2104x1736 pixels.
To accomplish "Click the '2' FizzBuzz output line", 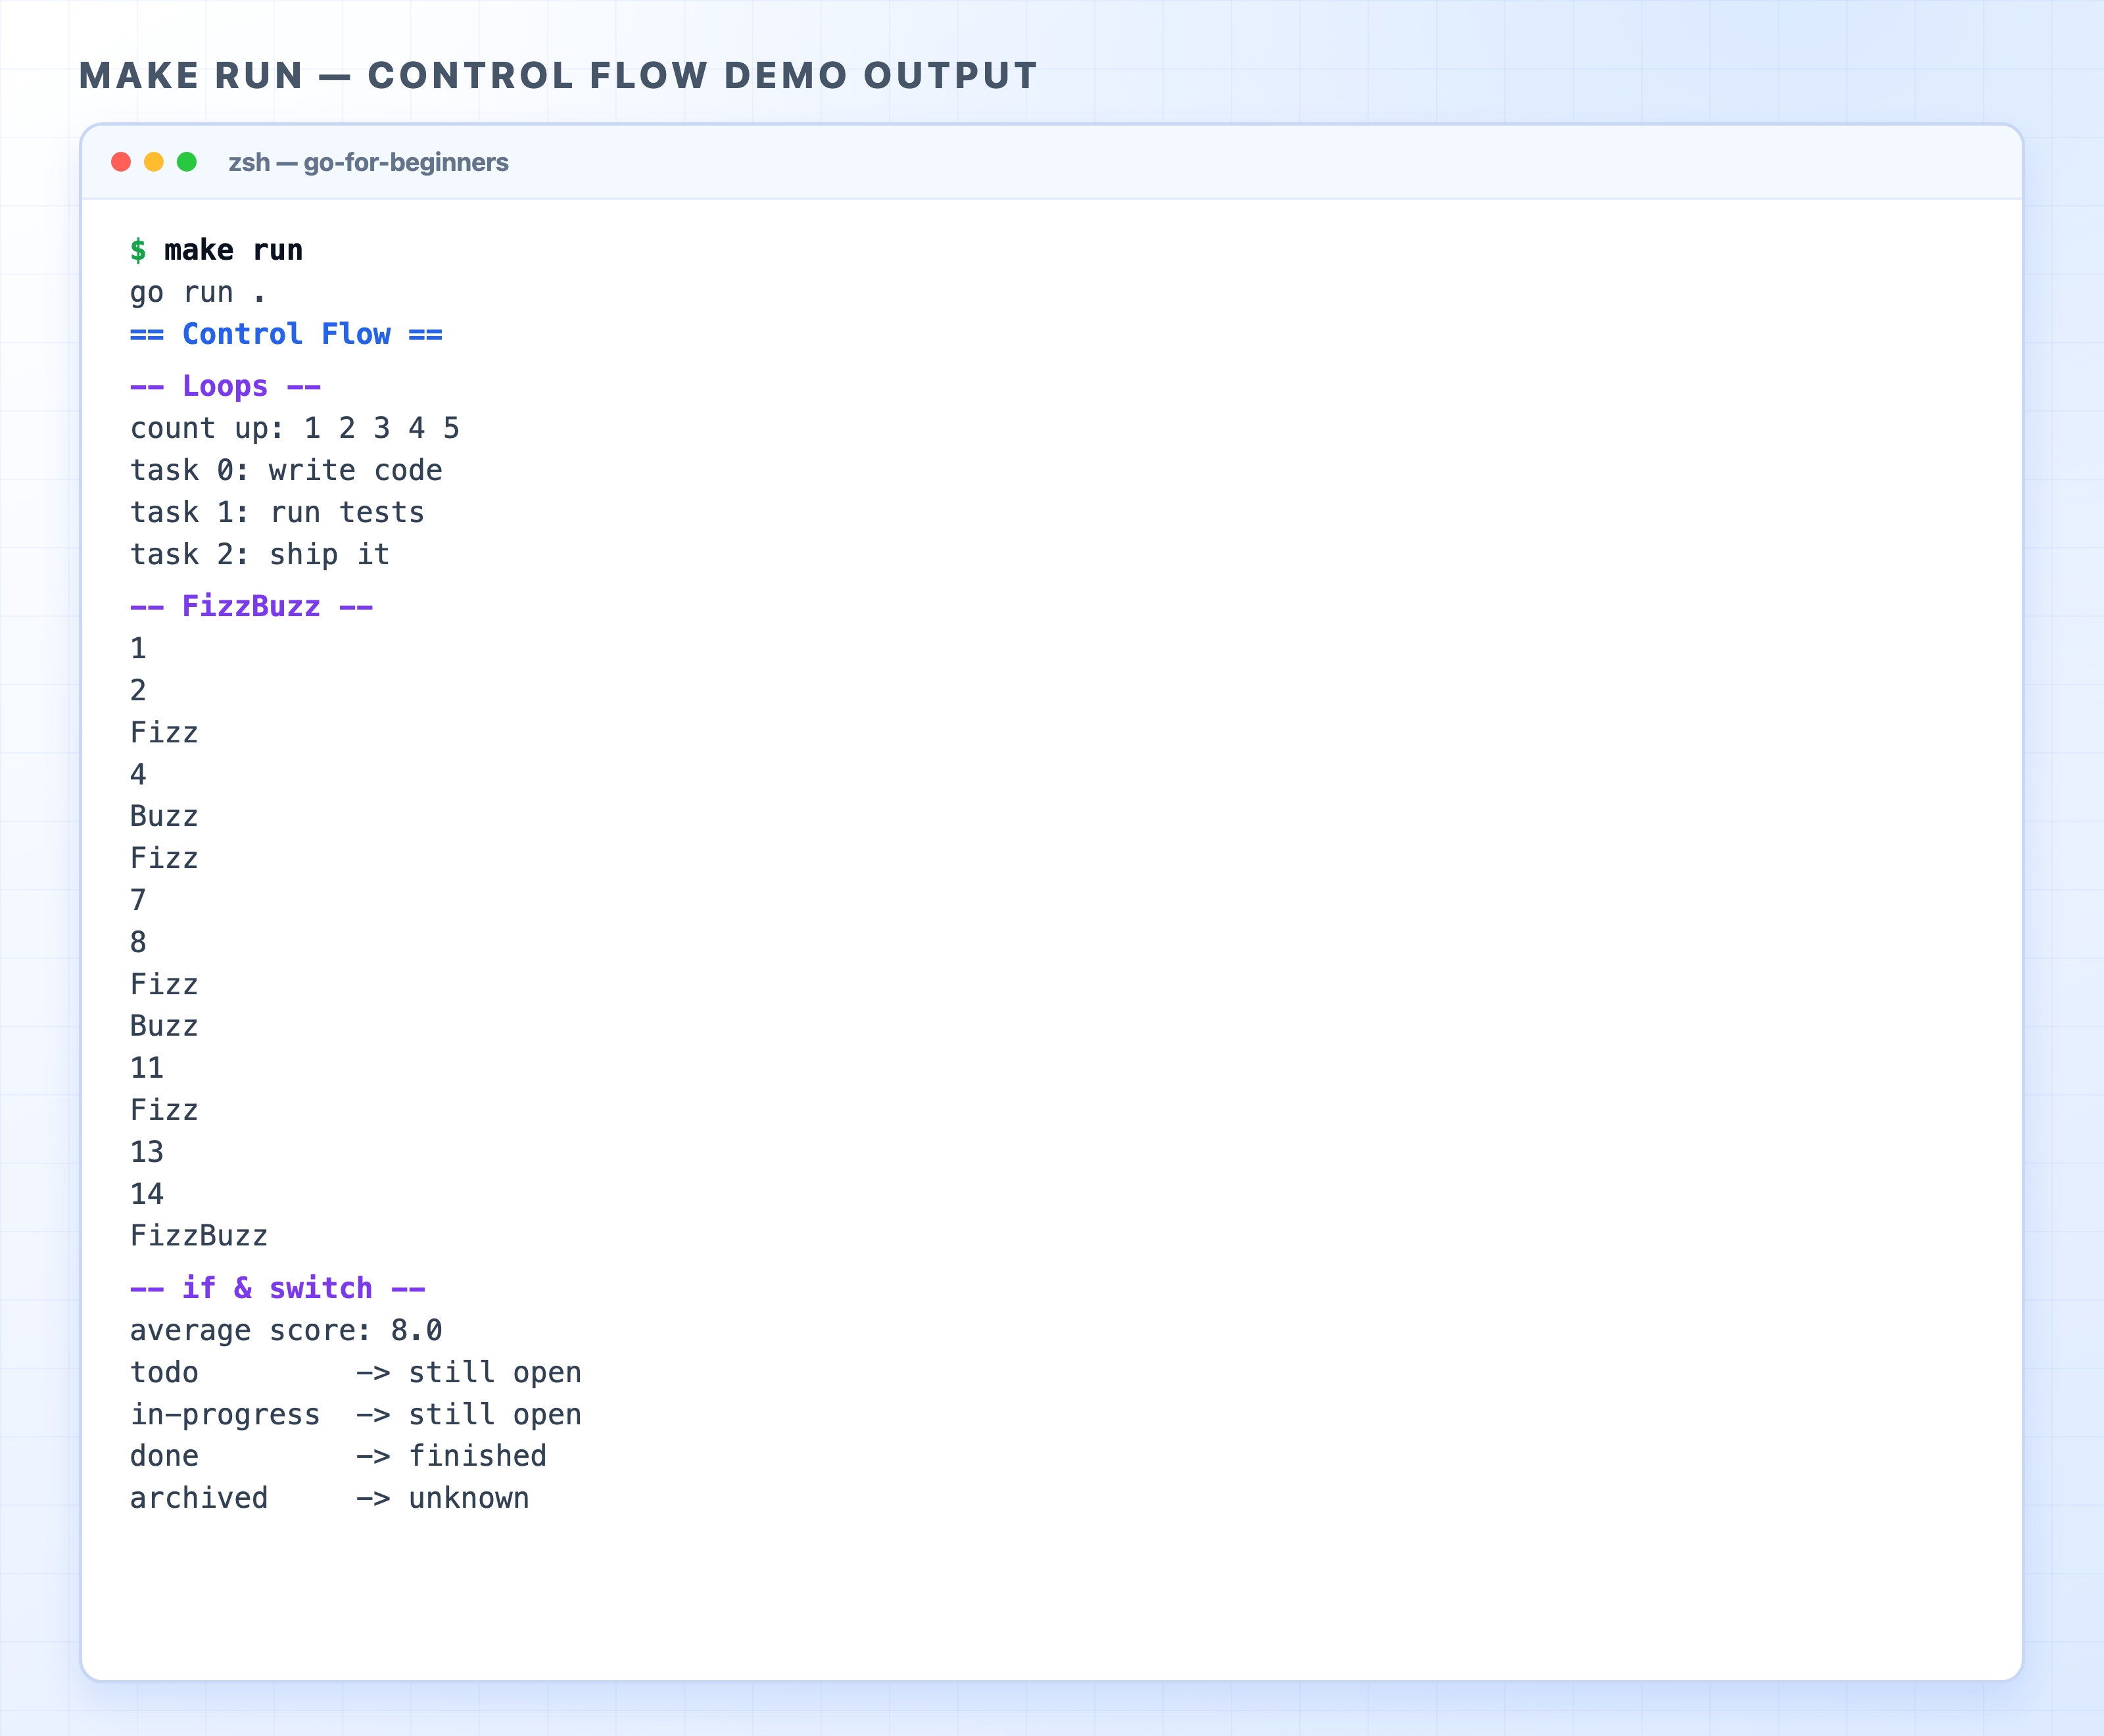I will (138, 690).
